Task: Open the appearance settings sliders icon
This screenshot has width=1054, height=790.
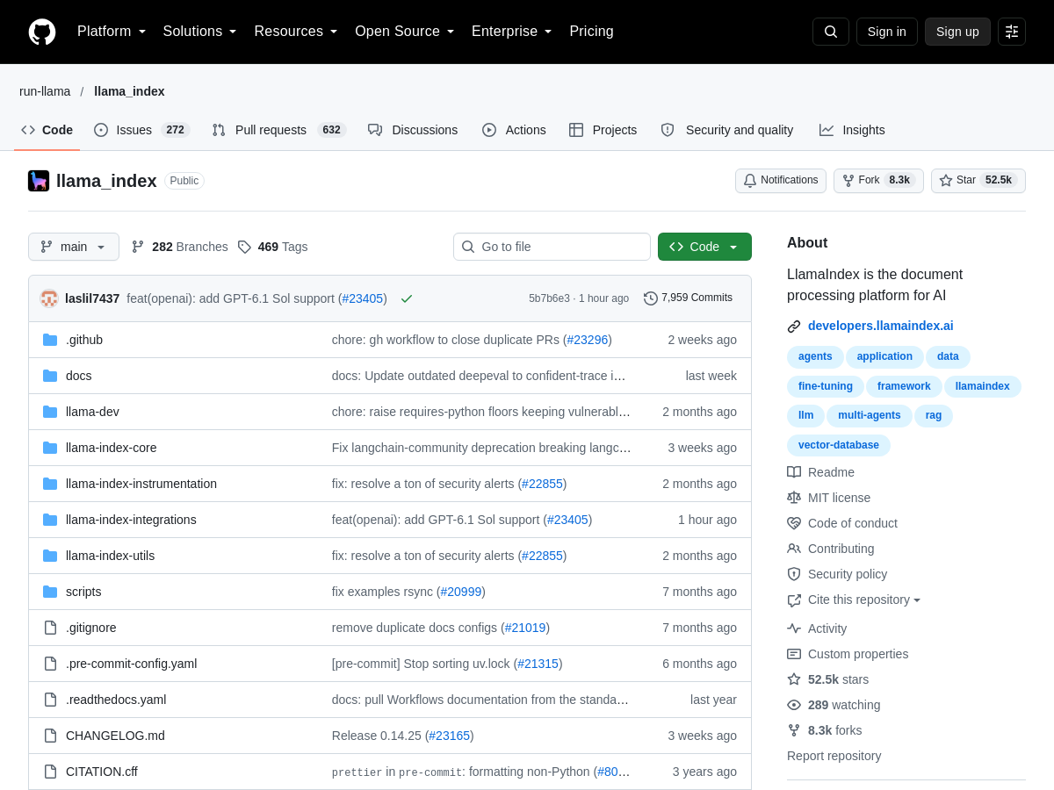Action: (x=1012, y=32)
